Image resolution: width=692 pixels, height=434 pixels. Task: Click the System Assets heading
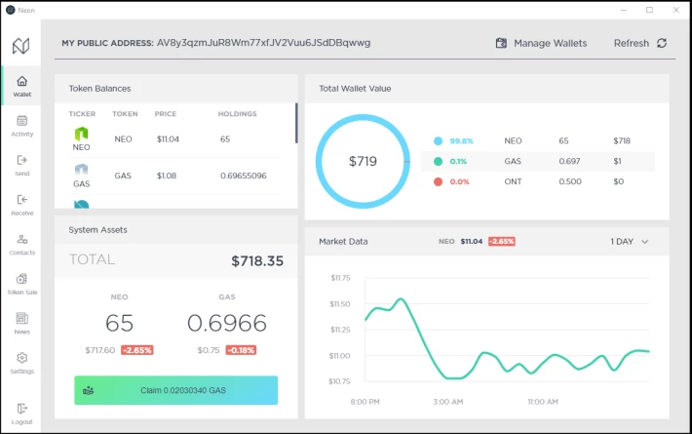[x=97, y=229]
